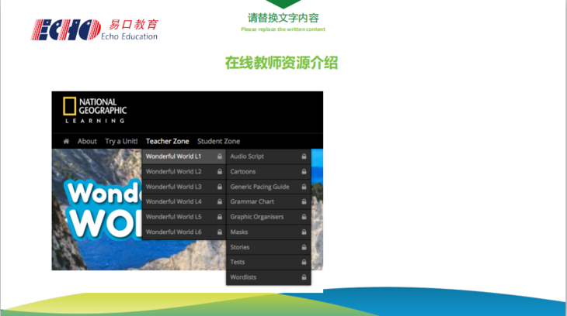Expand the Wonderful World L2 submenu
Image resolution: width=567 pixels, height=316 pixels.
(174, 172)
